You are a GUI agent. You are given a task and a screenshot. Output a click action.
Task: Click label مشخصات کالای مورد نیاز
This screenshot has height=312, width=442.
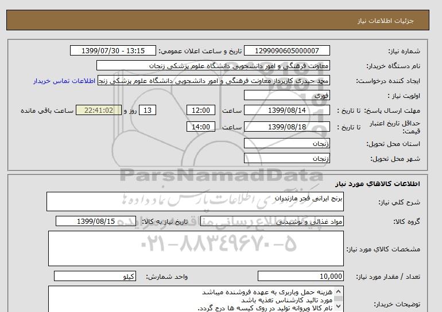pos(383,249)
